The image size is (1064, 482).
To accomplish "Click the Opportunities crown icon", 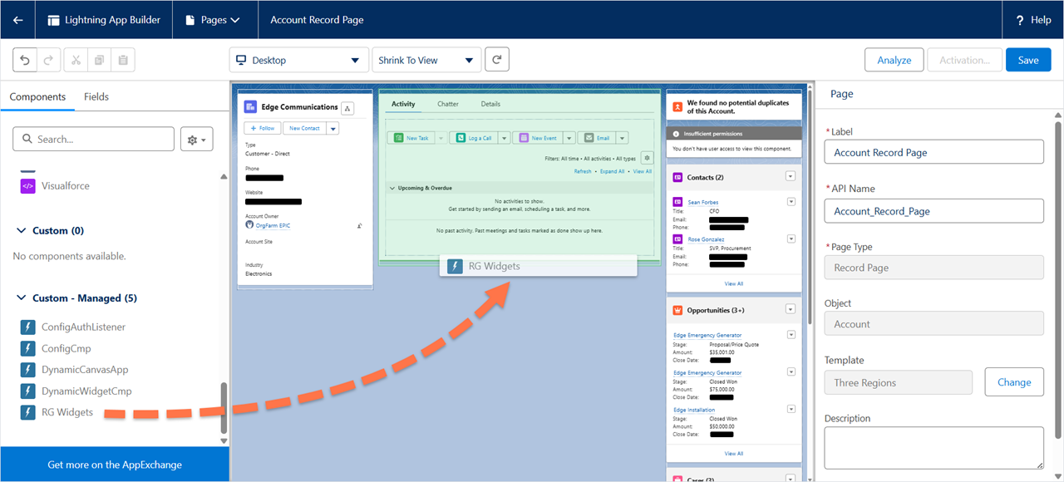I will point(678,310).
